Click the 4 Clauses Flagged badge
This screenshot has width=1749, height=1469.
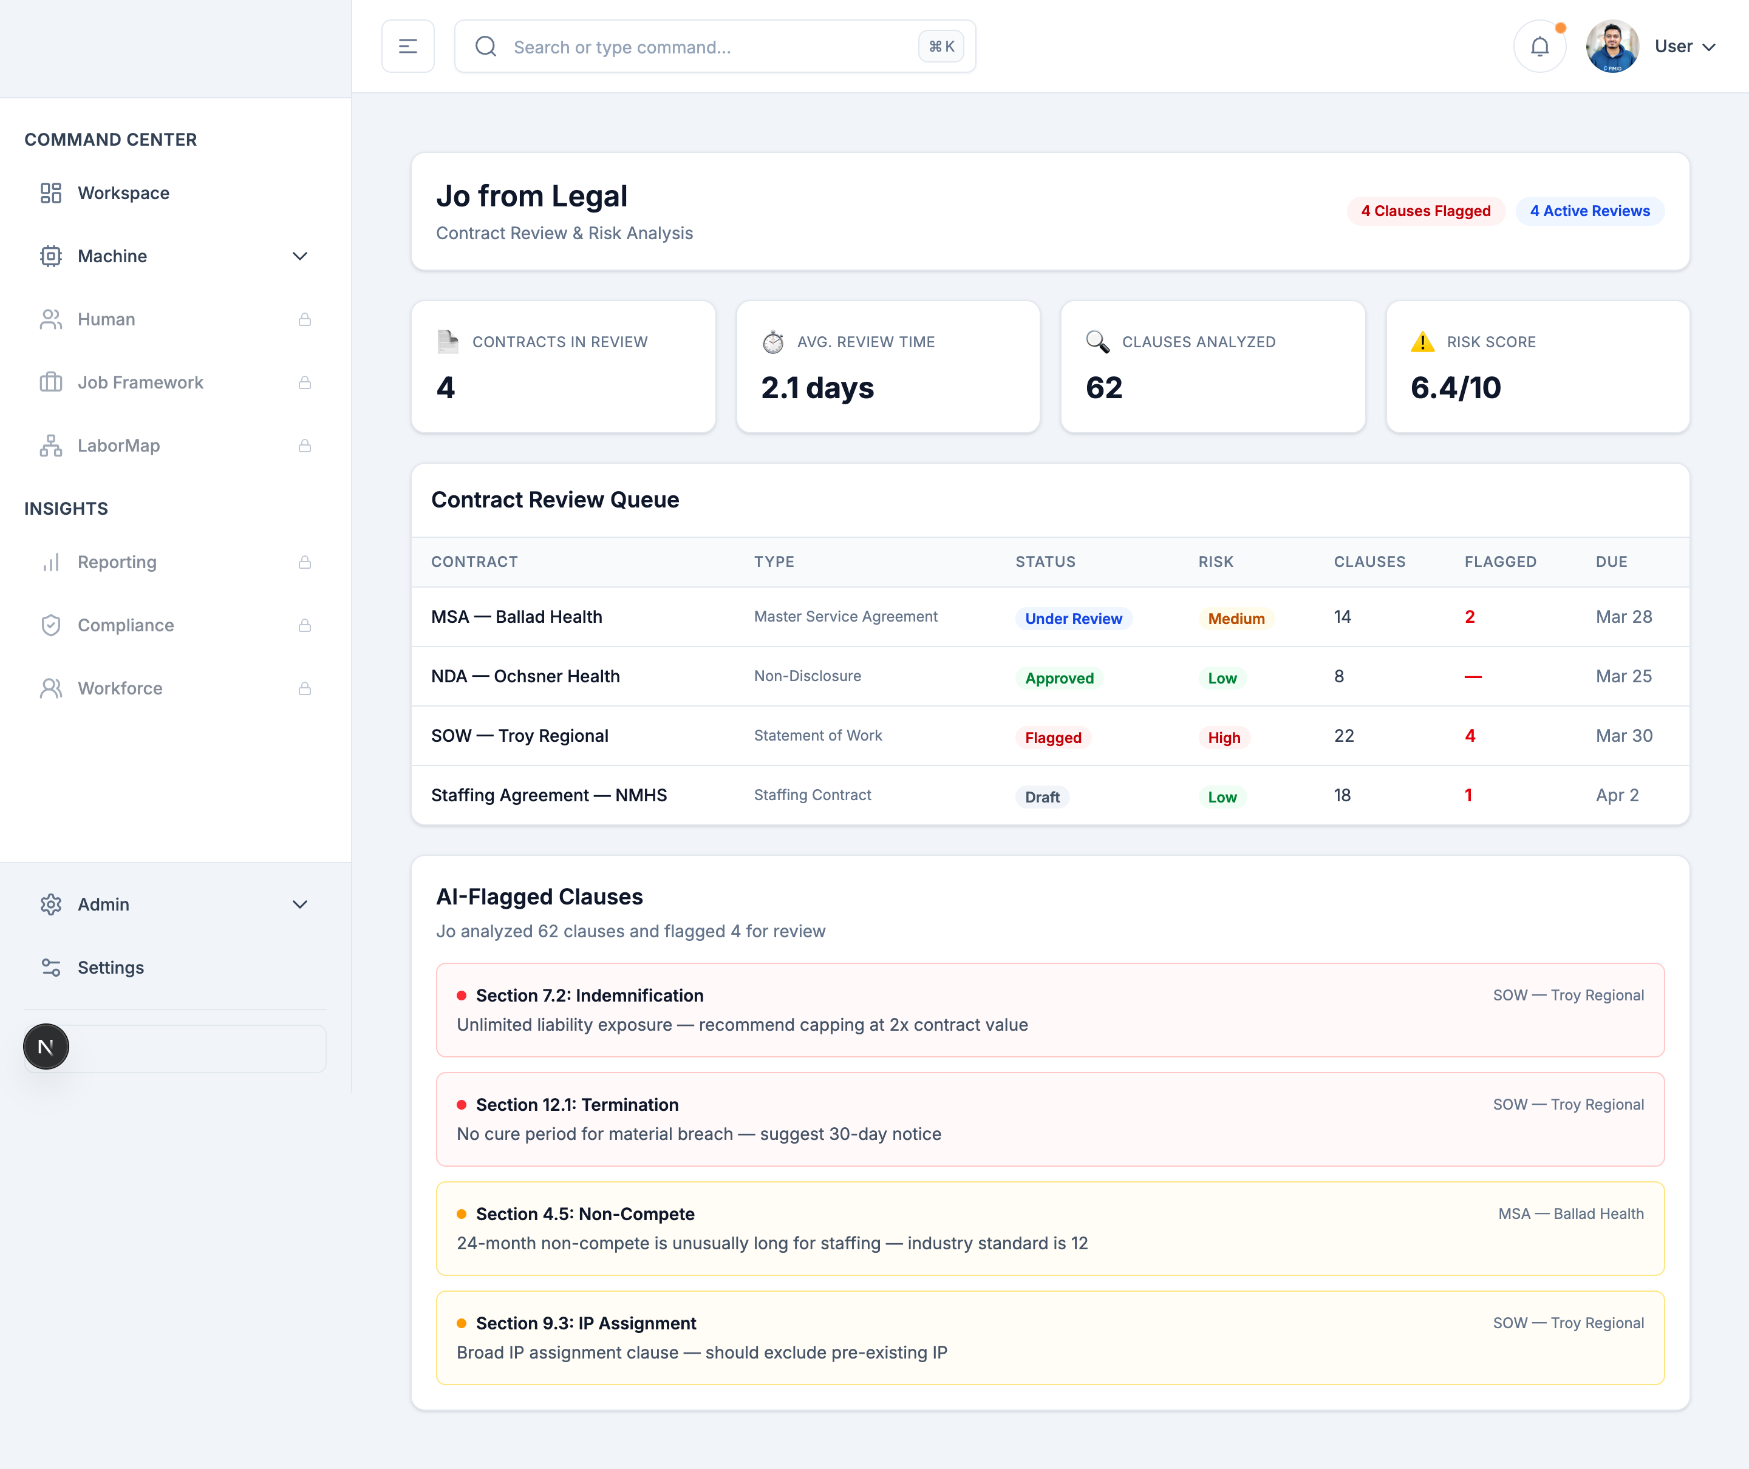coord(1425,211)
